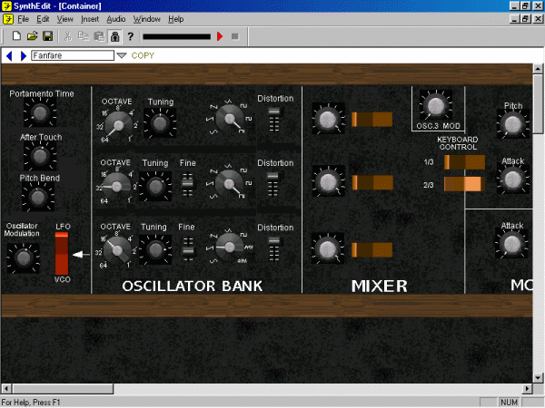This screenshot has height=408, width=545.
Task: Click the OSC.3 MOD knob
Action: pyautogui.click(x=434, y=103)
